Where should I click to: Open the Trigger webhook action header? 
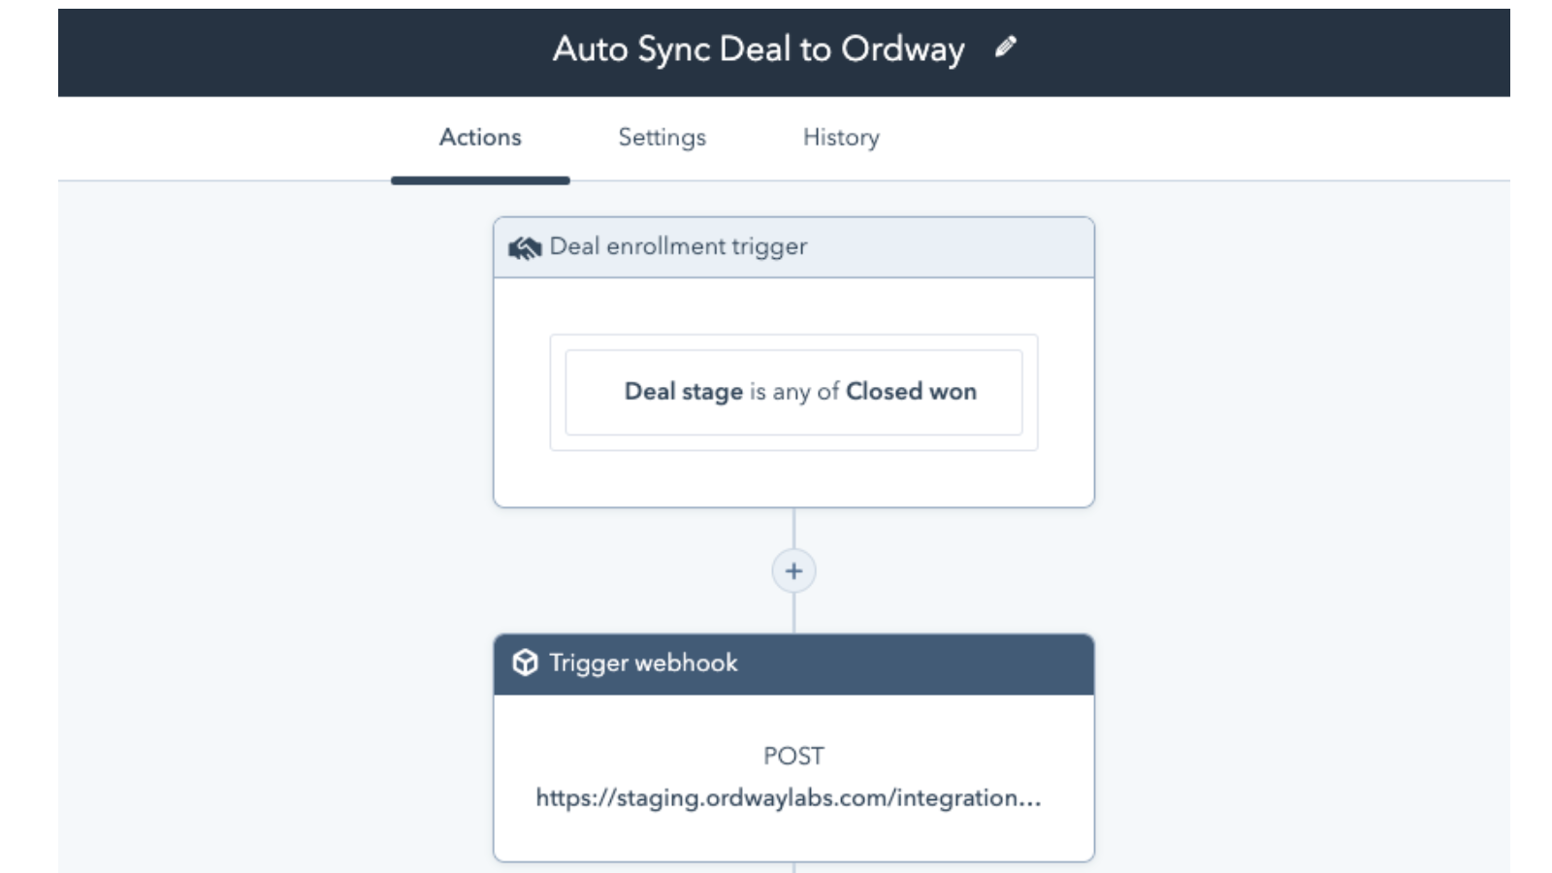point(793,664)
